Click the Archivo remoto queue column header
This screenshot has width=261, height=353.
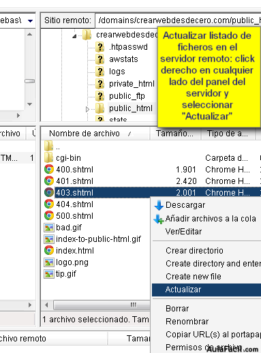tap(53, 339)
